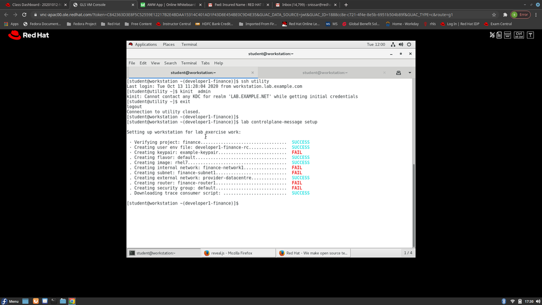Click the Ctrl Alt Del console button
Screen dimensions: 542x305
coord(519,35)
